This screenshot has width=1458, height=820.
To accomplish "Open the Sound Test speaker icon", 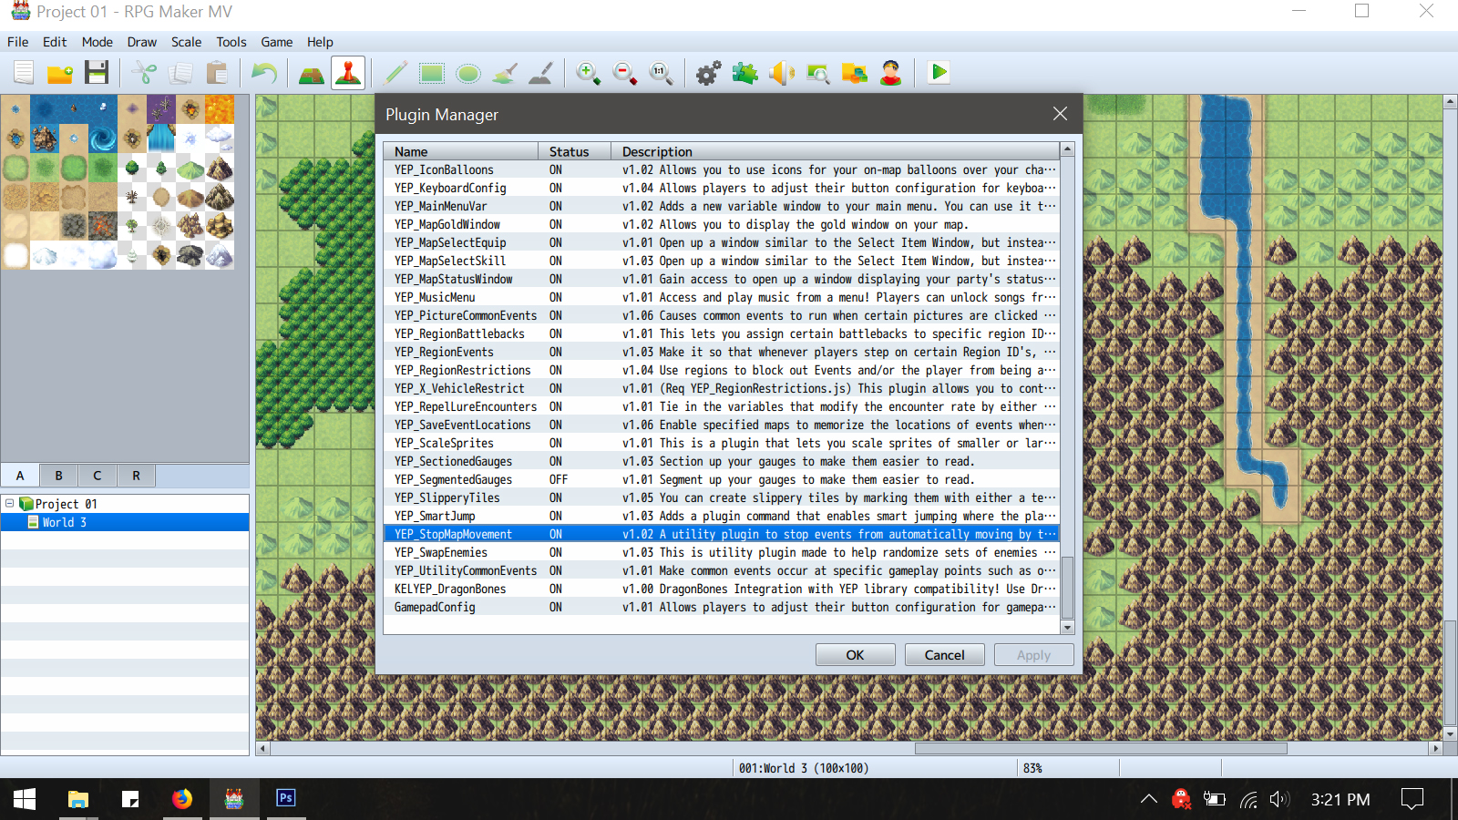I will (x=782, y=73).
